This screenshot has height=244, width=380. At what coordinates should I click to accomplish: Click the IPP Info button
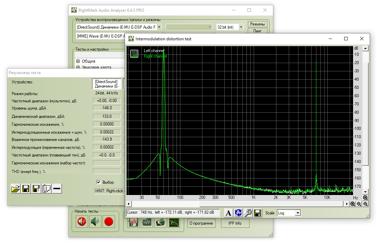click(x=235, y=223)
